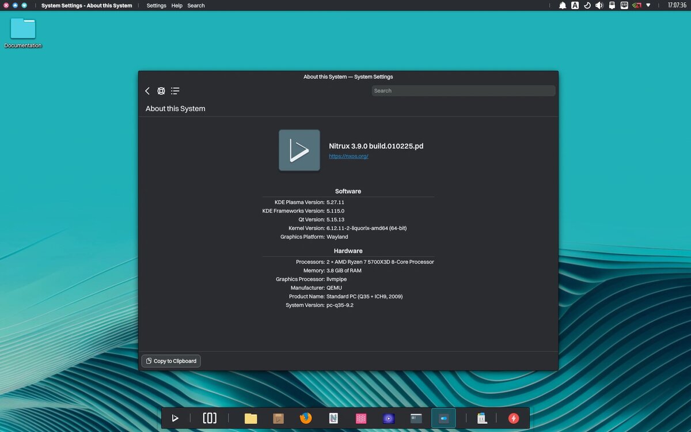Launch Firefox from the dock
Screen dimensions: 691x432
pos(305,418)
